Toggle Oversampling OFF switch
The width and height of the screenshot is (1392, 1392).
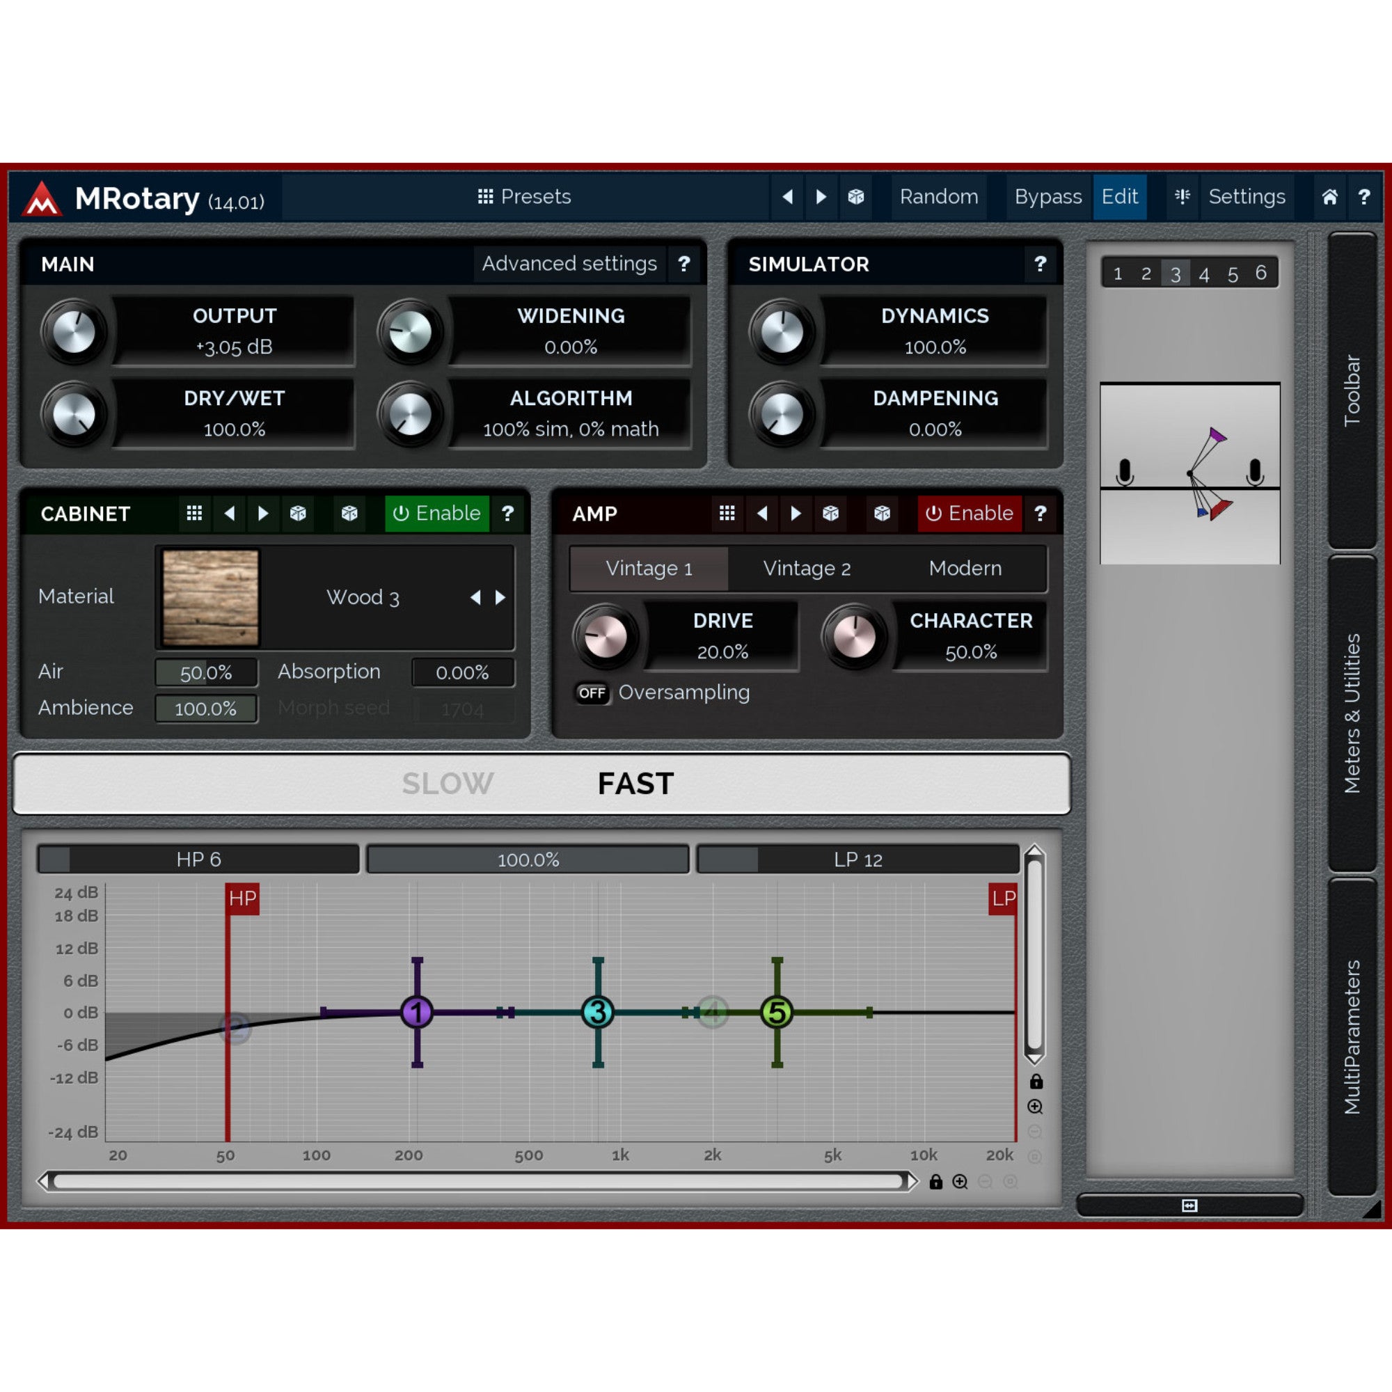pos(592,693)
